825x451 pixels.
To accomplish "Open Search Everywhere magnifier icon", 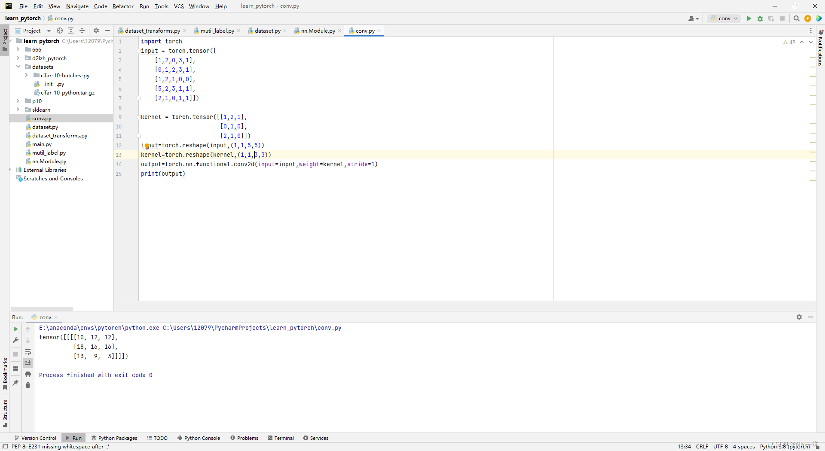I will click(x=796, y=18).
